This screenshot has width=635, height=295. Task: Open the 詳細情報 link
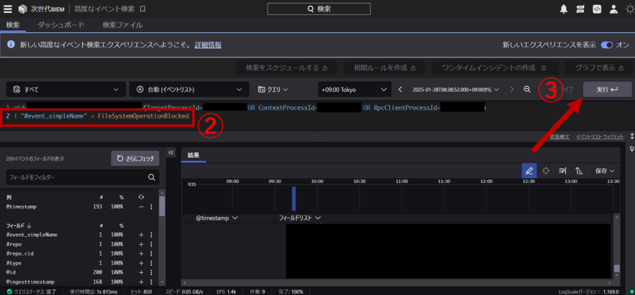[208, 45]
